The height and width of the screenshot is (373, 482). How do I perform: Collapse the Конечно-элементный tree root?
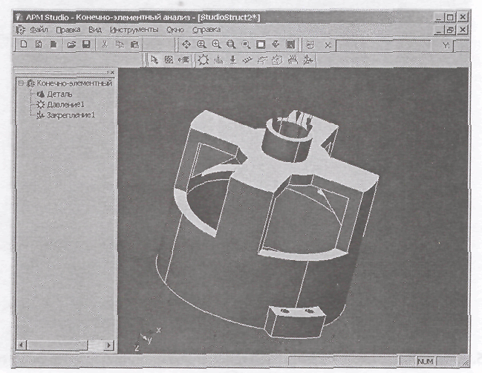coord(21,83)
